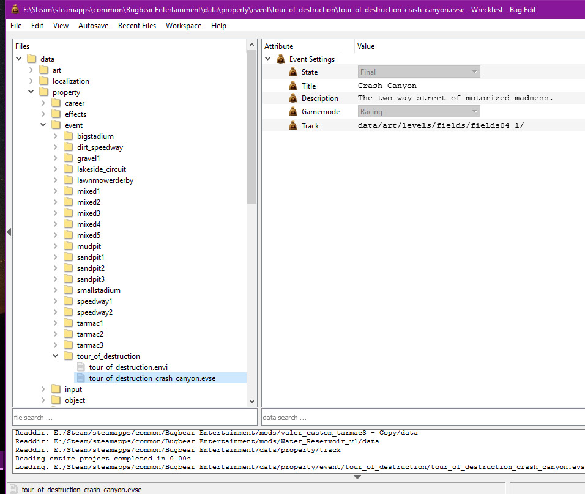
Task: Click the mudpit folder icon
Action: click(x=69, y=246)
